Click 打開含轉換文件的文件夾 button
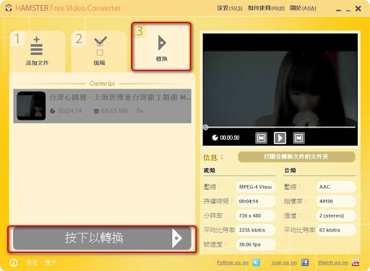The image size is (370, 271). coord(296,156)
